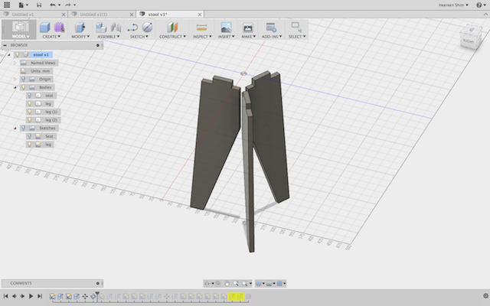Select the Stop Sketch circle icon
This screenshot has height=306, width=490.
[147, 28]
